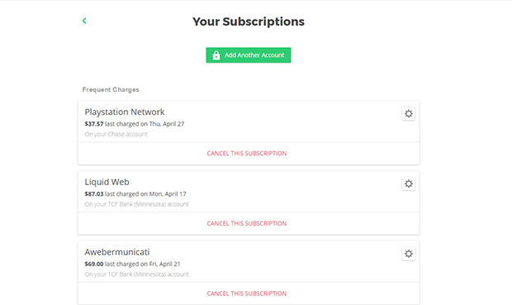This screenshot has width=512, height=305.
Task: Select the Awebermunicati subscription title
Action: pos(117,252)
